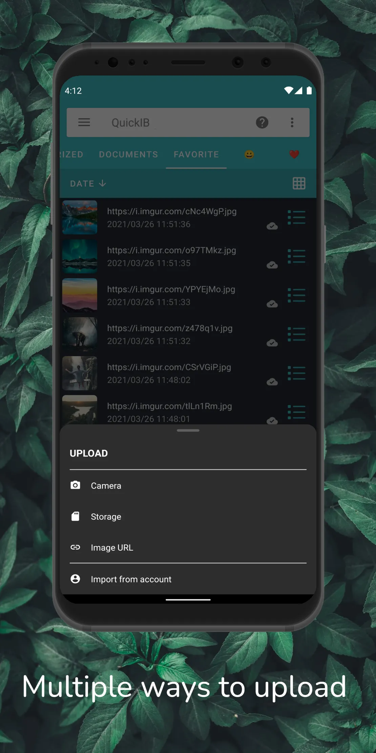
Task: Open the hamburger navigation menu
Action: pyautogui.click(x=84, y=122)
